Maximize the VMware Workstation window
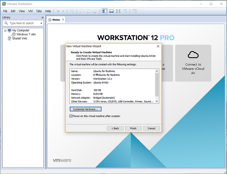 [211, 4]
